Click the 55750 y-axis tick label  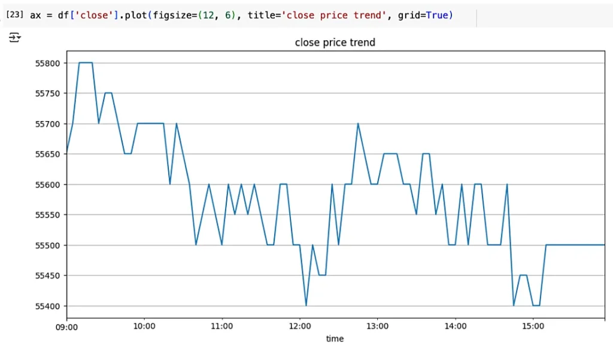click(48, 93)
